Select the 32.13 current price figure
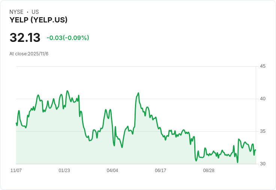This screenshot has height=190, width=276. coord(25,37)
